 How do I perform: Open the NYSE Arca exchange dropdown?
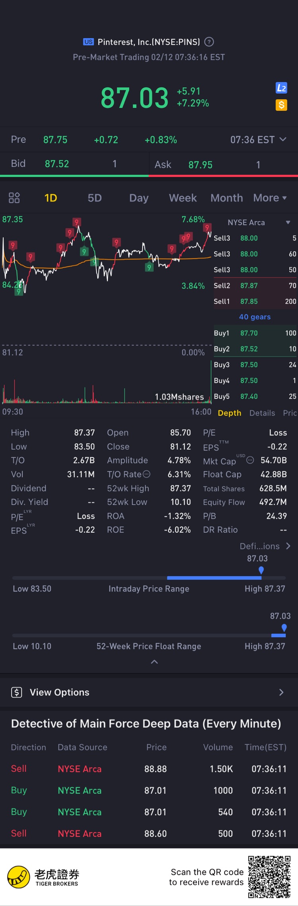[x=259, y=222]
